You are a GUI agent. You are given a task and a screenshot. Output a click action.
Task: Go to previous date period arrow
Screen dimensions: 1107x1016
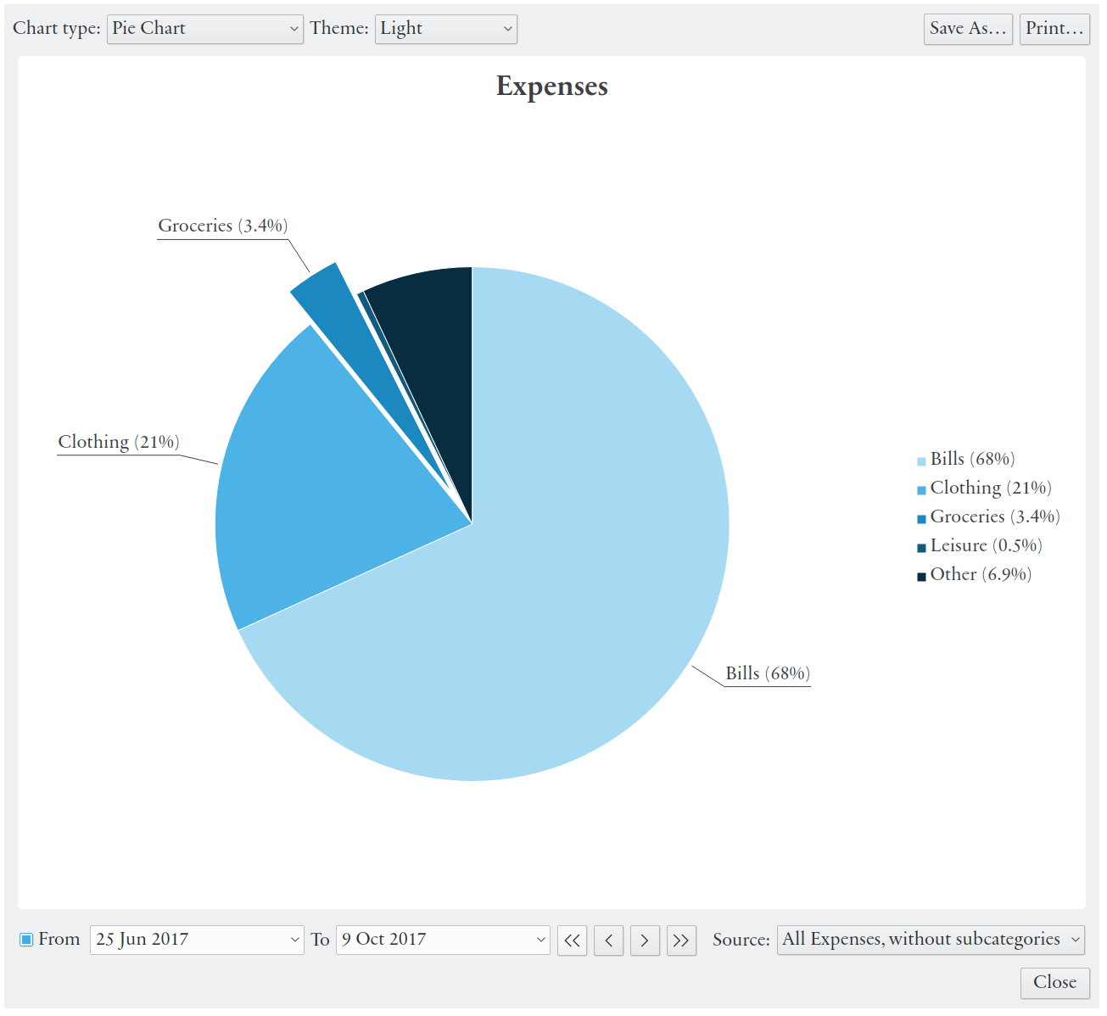(x=608, y=941)
